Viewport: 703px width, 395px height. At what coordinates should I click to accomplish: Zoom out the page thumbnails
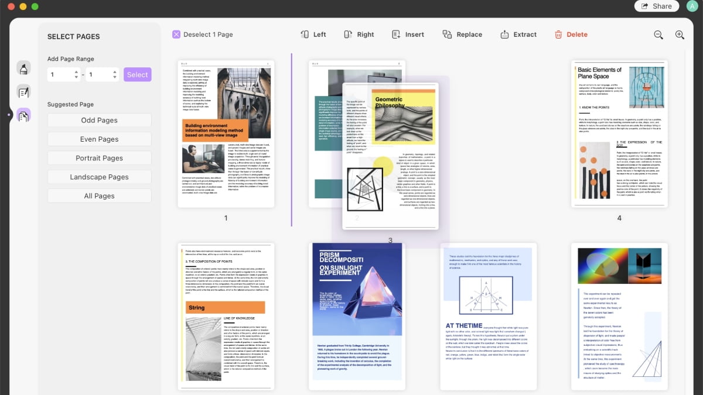click(x=658, y=35)
